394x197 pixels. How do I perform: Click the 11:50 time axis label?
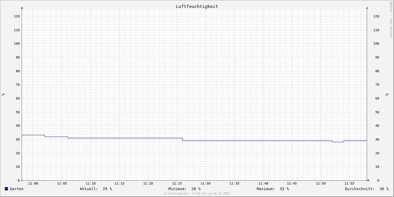[x=321, y=184]
